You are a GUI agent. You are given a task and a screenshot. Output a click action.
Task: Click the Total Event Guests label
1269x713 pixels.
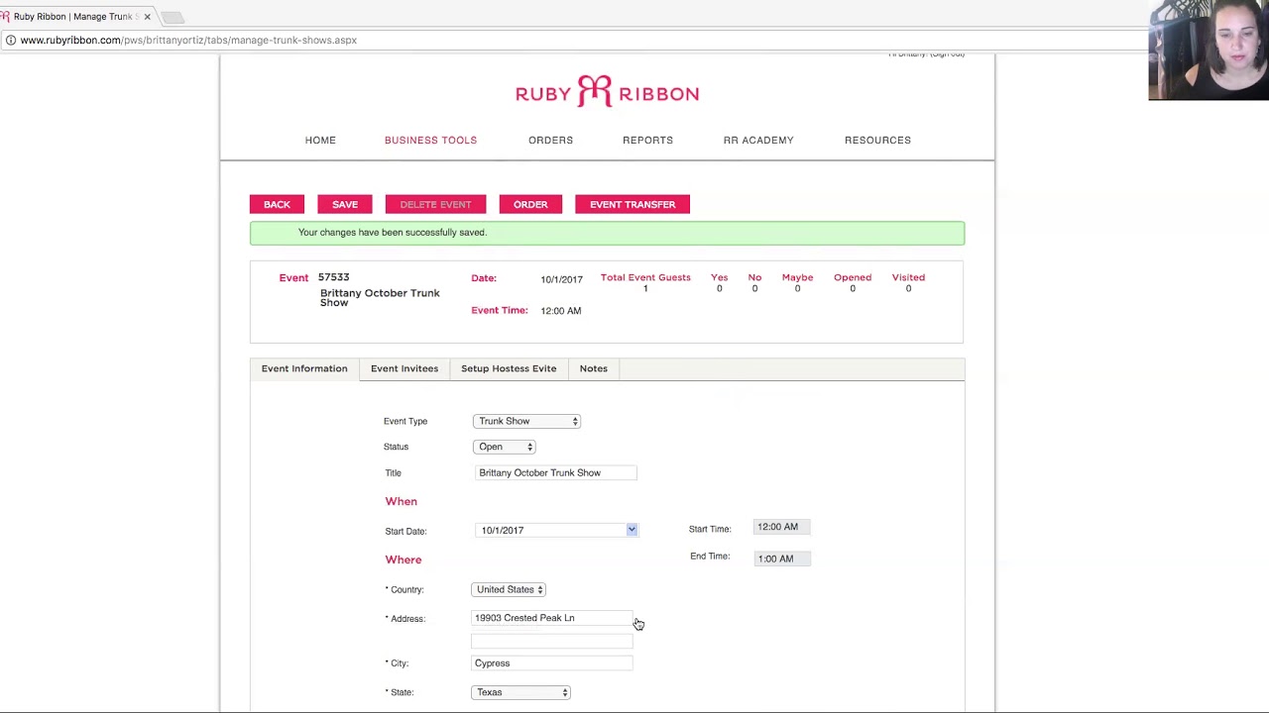[645, 277]
